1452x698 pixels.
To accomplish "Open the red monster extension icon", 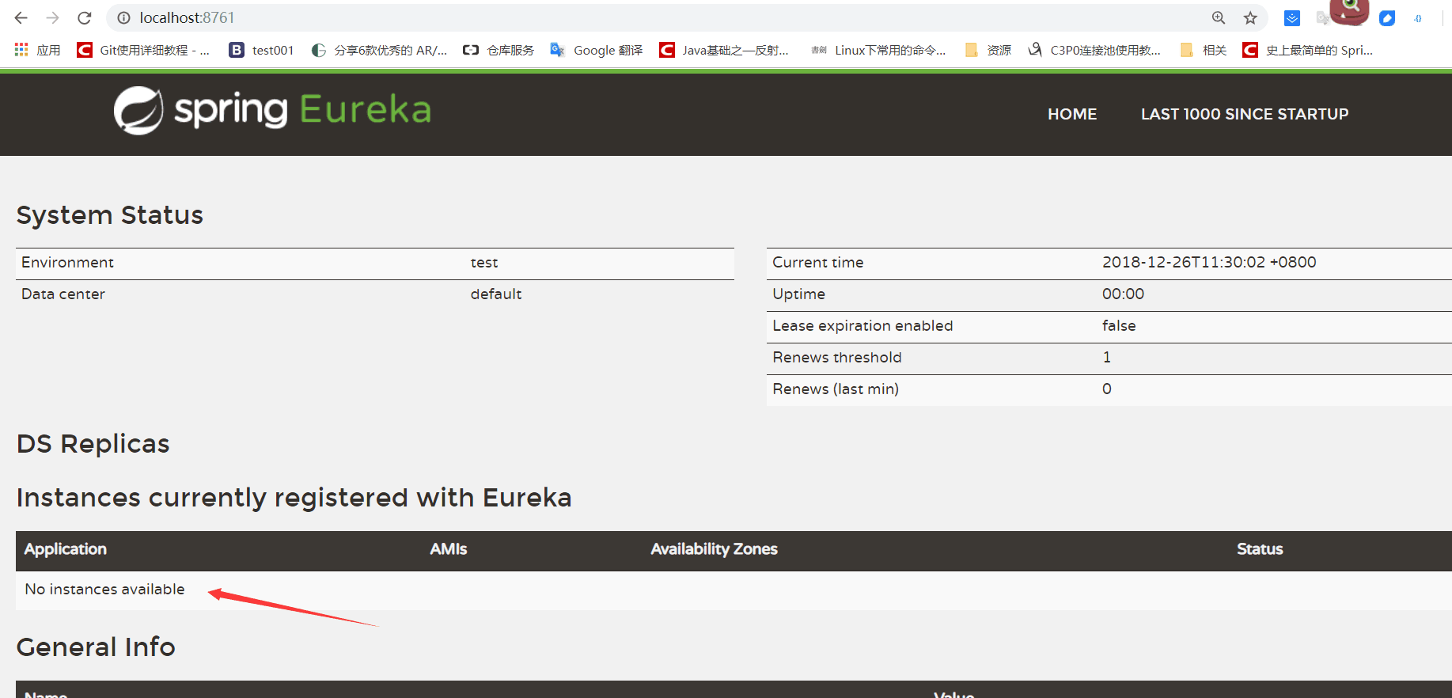I will [x=1350, y=11].
